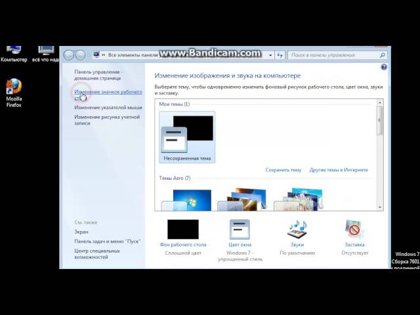Screen dimensions: 420x315
Task: Open the 'Фон рабочего стола' text link
Action: coord(183,245)
